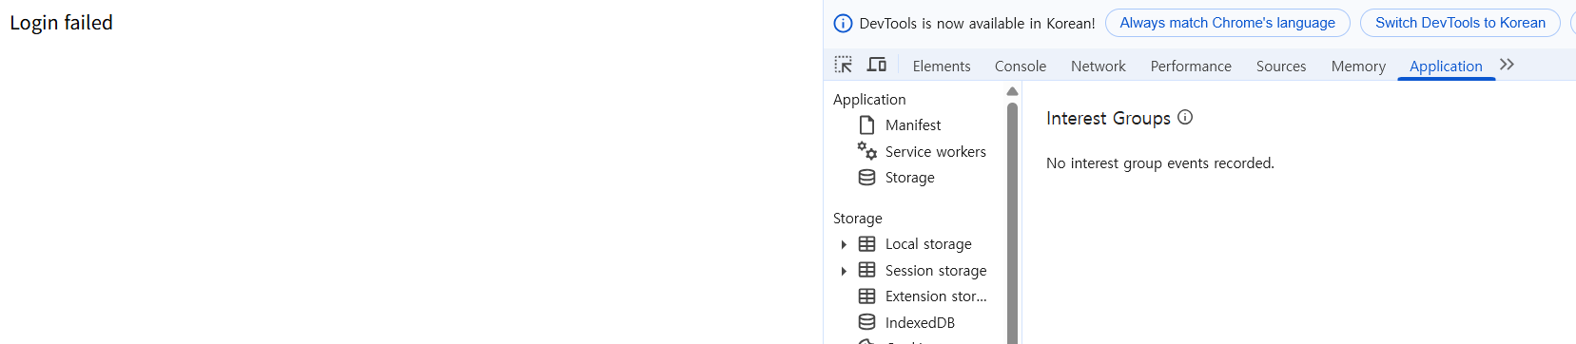Click the Extension storage table icon
This screenshot has height=344, width=1576.
pos(866,296)
